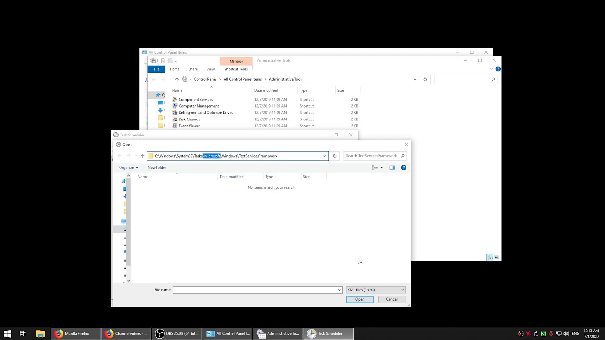The image size is (605, 340).
Task: Click ENG language indicator in tray
Action: pyautogui.click(x=575, y=334)
